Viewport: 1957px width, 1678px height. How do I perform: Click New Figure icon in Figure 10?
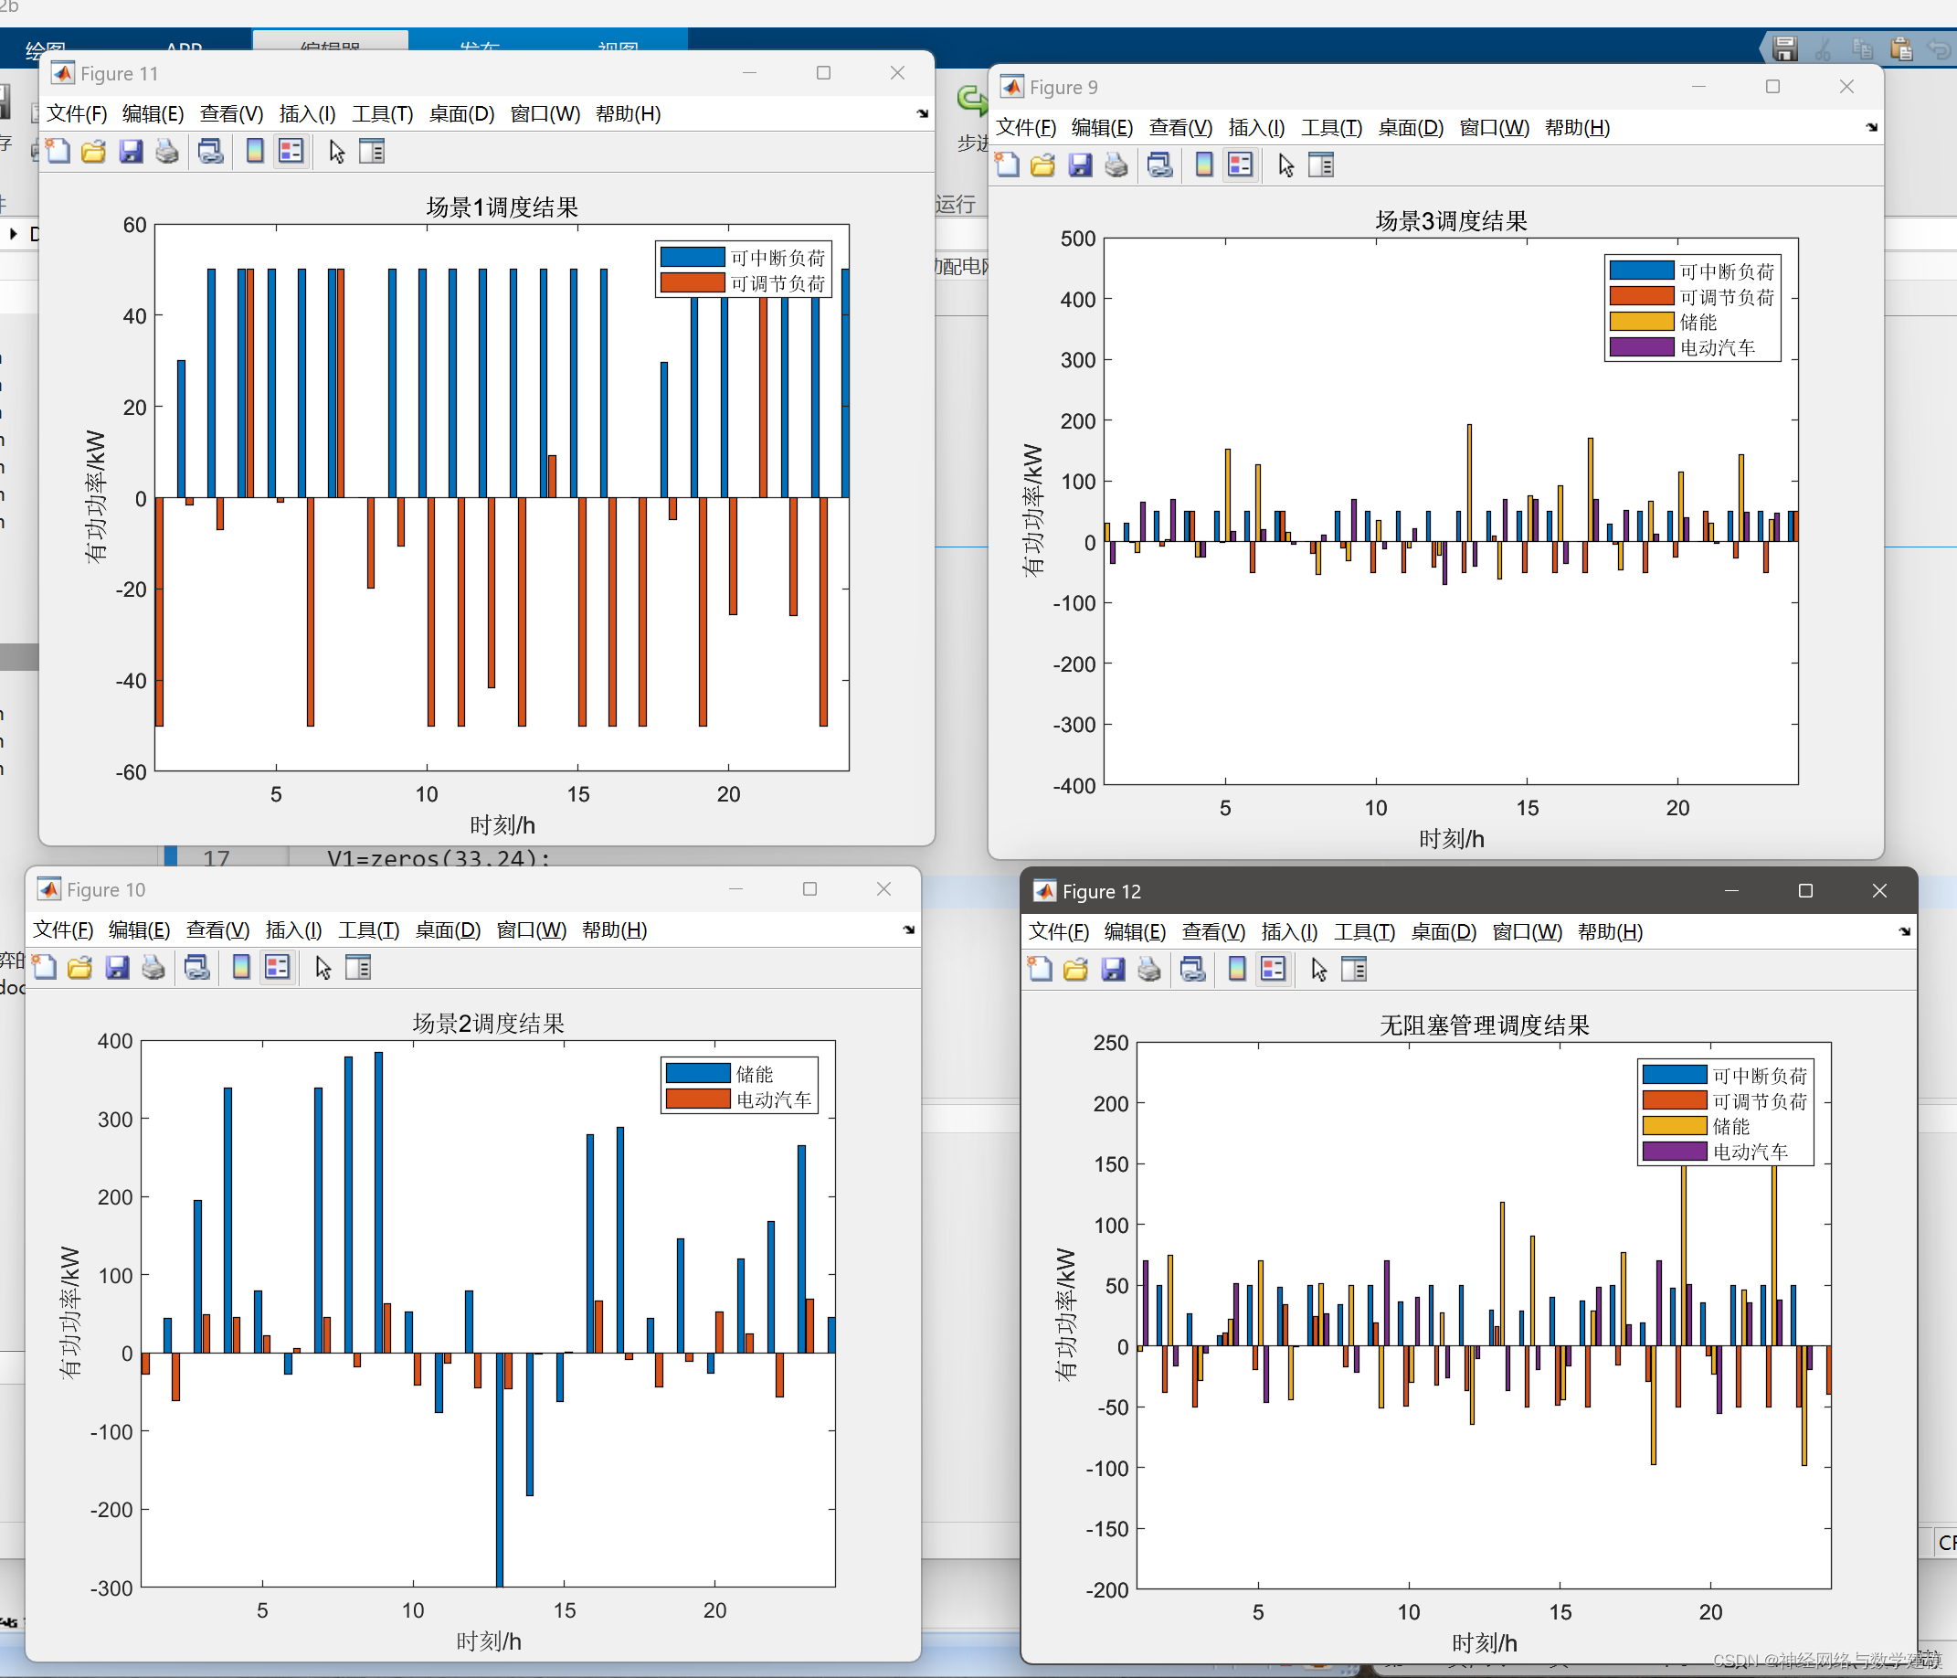pos(45,968)
